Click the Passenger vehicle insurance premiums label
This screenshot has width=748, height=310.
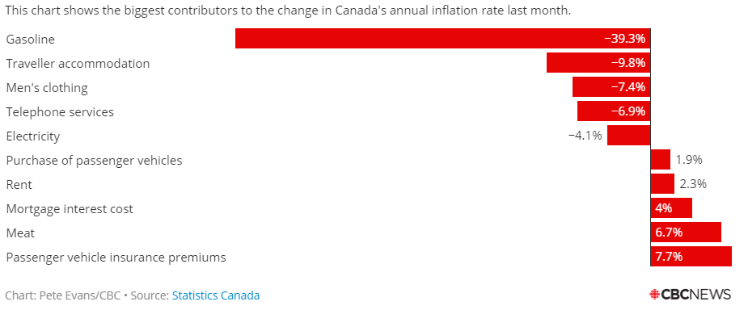point(116,258)
